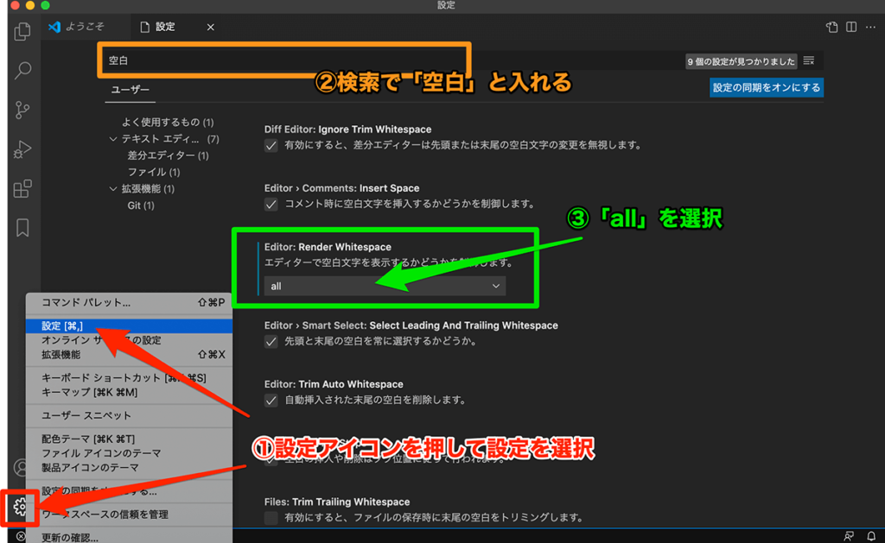Image resolution: width=885 pixels, height=543 pixels.
Task: Click Editor: Render Whitespace setting title
Action: coord(328,247)
